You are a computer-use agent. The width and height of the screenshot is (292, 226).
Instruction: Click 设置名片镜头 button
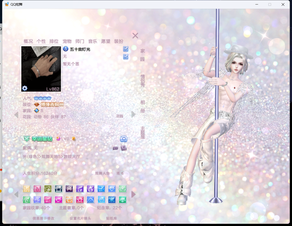80,218
